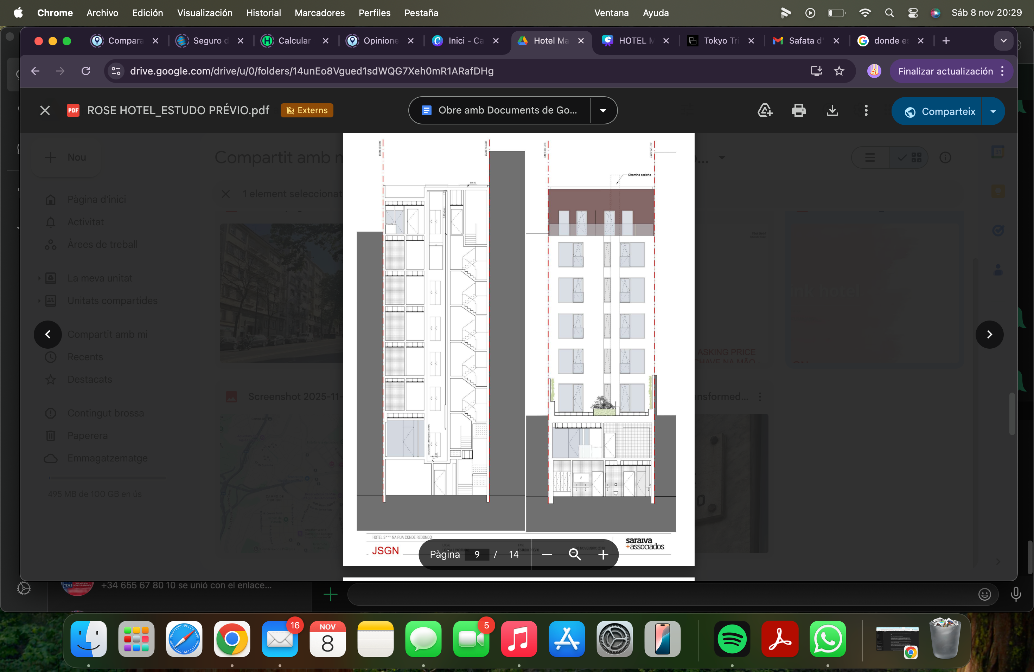Open the three-dot more actions menu

tap(866, 111)
